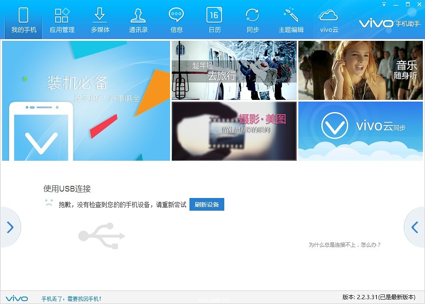Click the 刷新设备 refresh device button

point(207,205)
